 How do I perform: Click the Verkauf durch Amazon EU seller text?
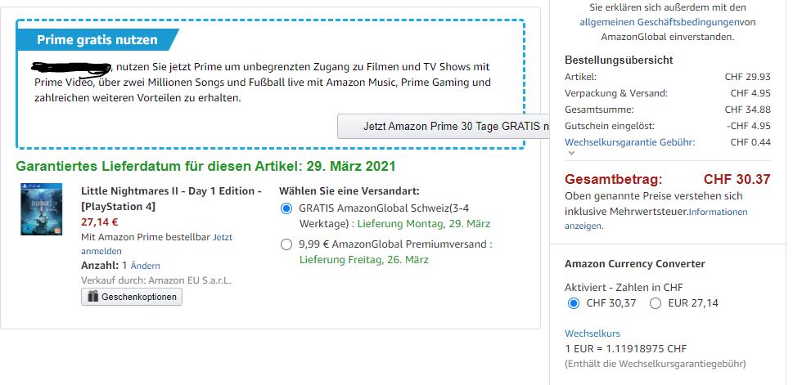click(x=156, y=280)
